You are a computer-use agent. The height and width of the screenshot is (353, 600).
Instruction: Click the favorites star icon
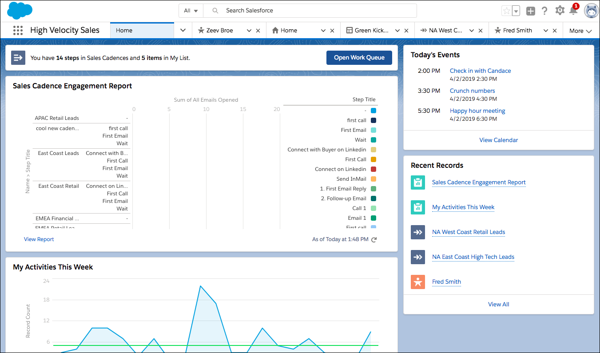click(506, 11)
